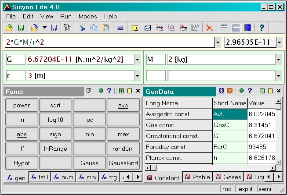The height and width of the screenshot is (195, 287).
Task: Click the log10 function button
Action: 55,120
